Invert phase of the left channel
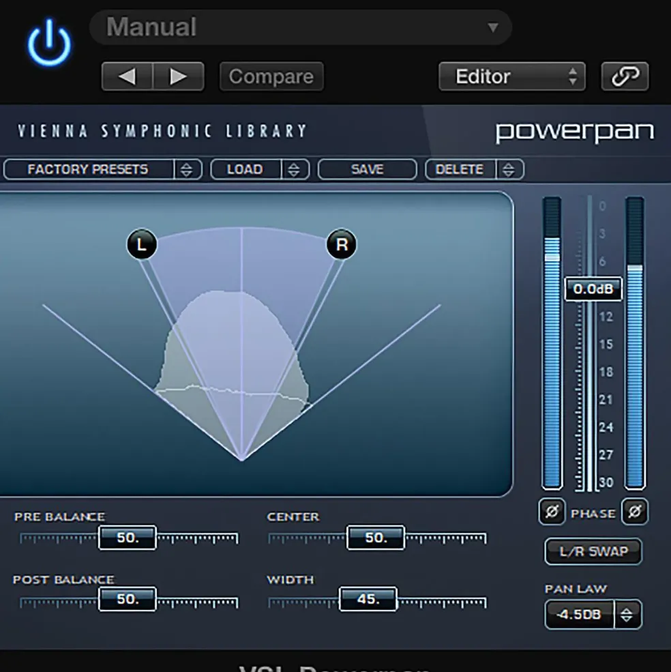The image size is (671, 672). (552, 511)
